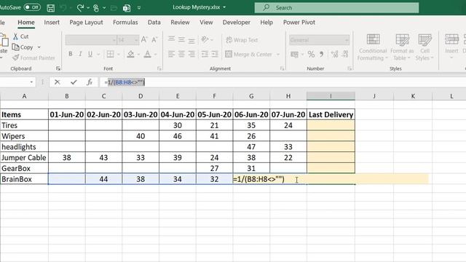Click the Wrap Text button
Image resolution: width=466 pixels, height=262 pixels.
(242, 40)
